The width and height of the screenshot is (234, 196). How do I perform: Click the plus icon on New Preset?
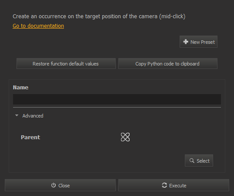[x=186, y=42]
